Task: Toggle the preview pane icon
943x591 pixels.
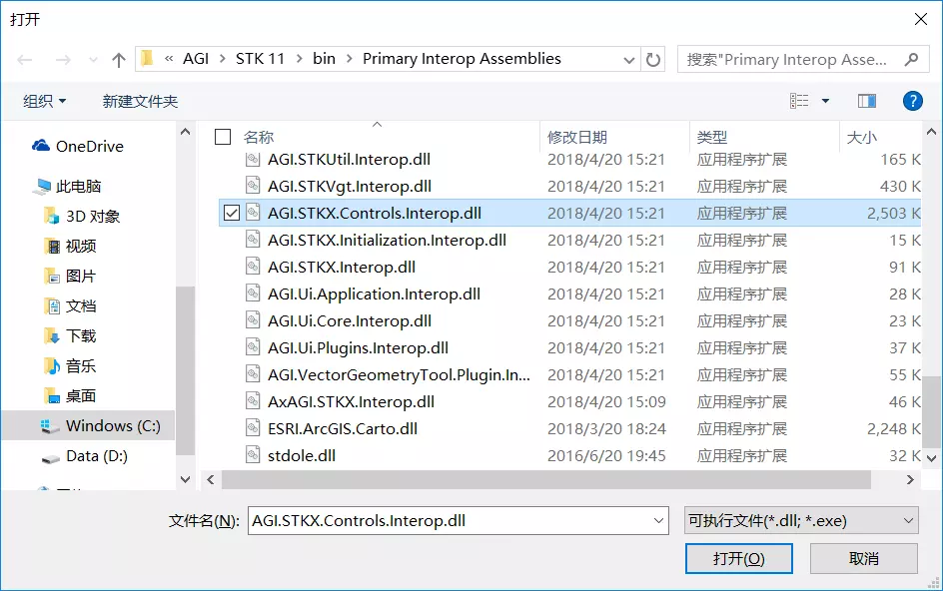Action: point(867,101)
